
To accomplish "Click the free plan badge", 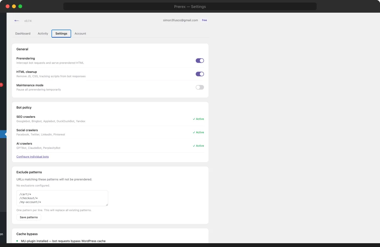I will click(x=204, y=20).
